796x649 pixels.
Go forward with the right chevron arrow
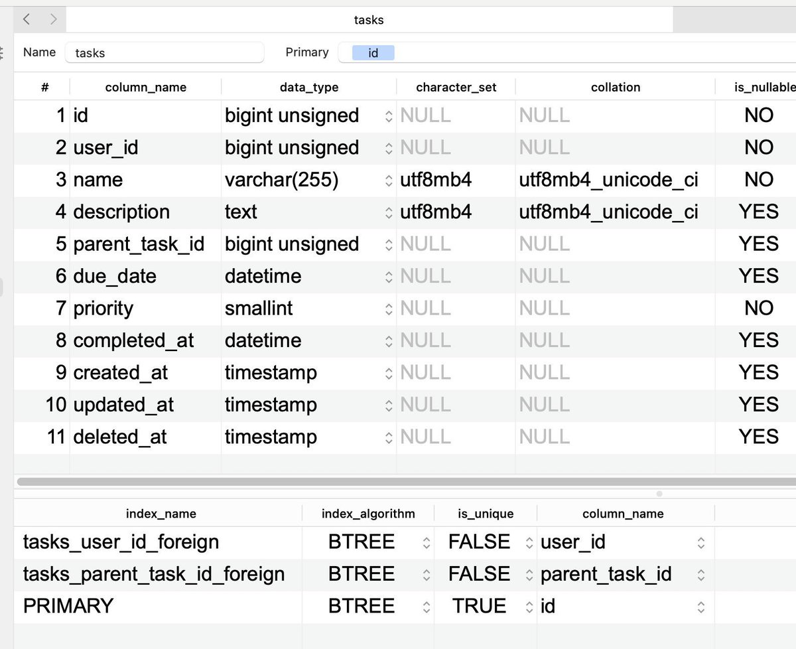[x=53, y=19]
